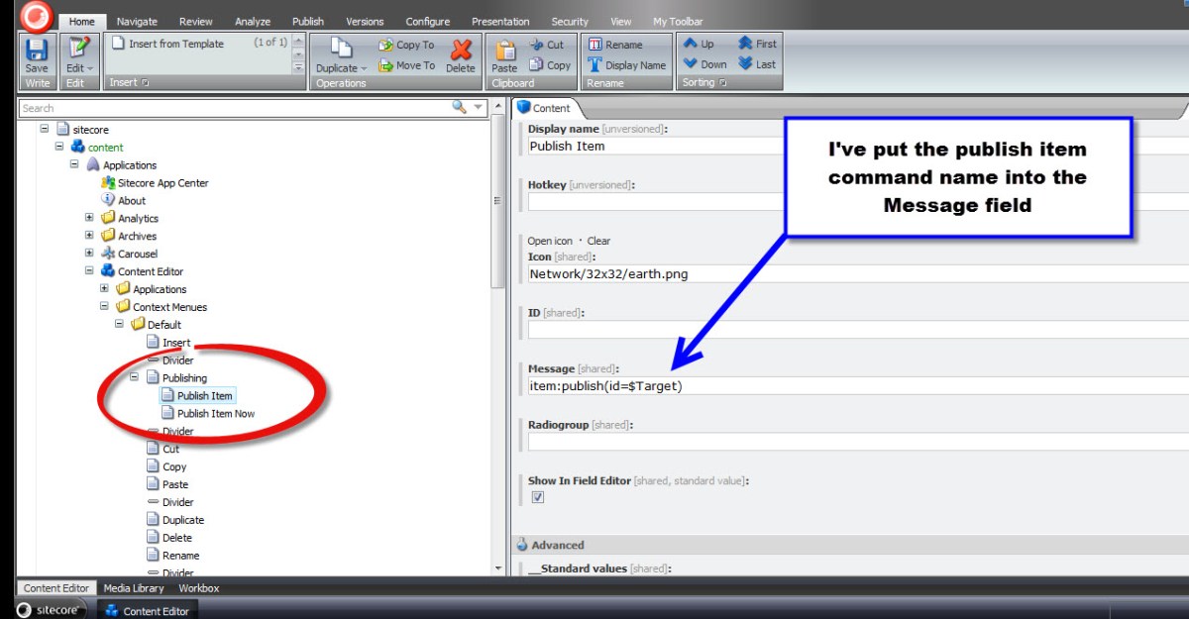This screenshot has width=1189, height=619.
Task: Expand the Archives folder node
Action: coord(90,236)
